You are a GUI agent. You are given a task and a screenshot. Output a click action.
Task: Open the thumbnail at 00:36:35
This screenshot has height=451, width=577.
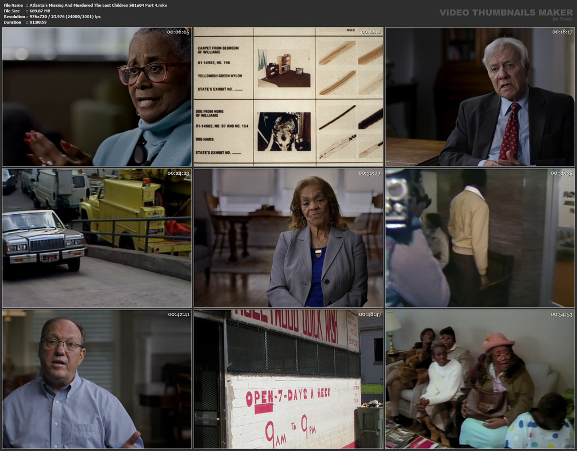(480, 238)
